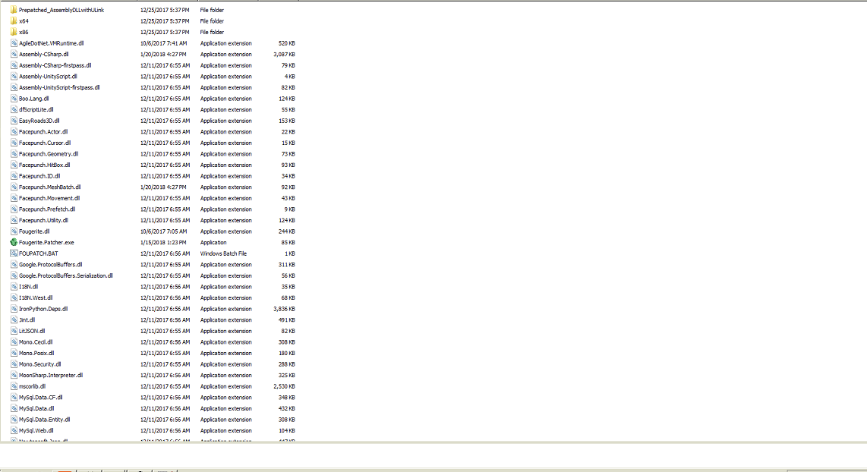This screenshot has width=867, height=472.
Task: Select the x64 folder icon
Action: click(14, 21)
